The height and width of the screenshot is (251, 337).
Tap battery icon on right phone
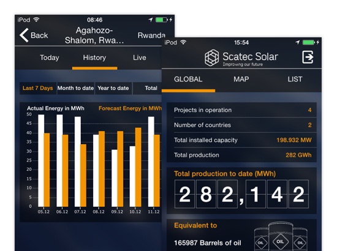[309, 42]
